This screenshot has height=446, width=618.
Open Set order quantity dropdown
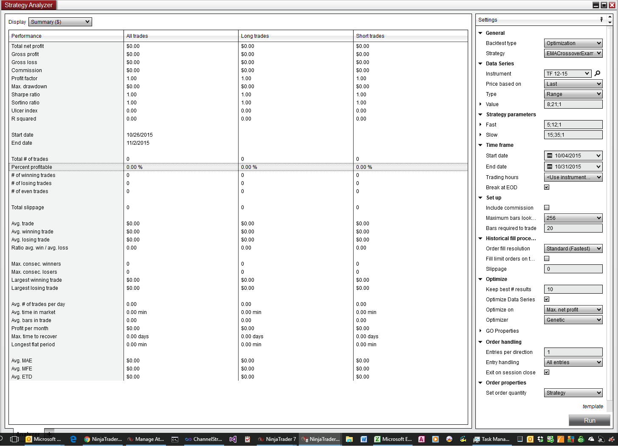(573, 393)
